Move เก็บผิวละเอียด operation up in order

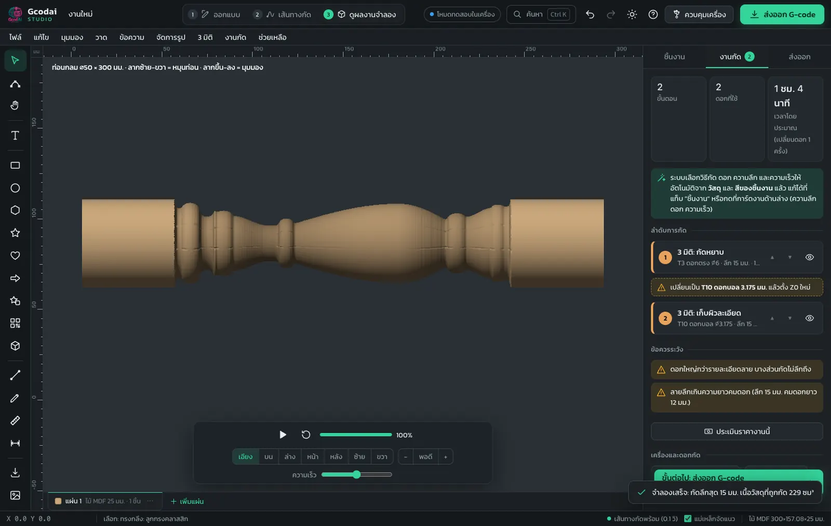pos(772,318)
